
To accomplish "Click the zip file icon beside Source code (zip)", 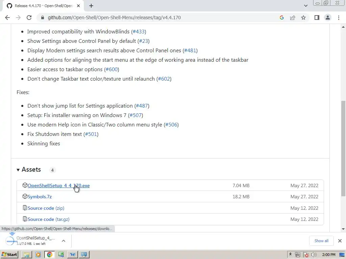I will pyautogui.click(x=25, y=208).
